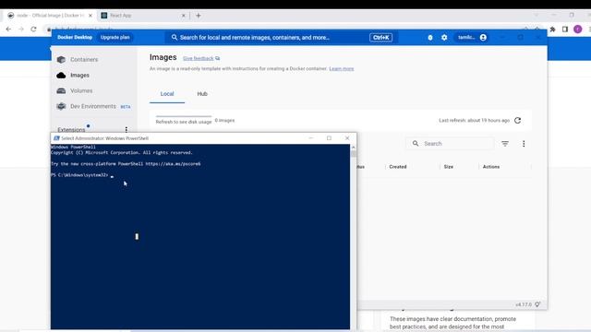This screenshot has width=591, height=332.
Task: Click the Docker Desktop title logo
Action: pos(75,37)
